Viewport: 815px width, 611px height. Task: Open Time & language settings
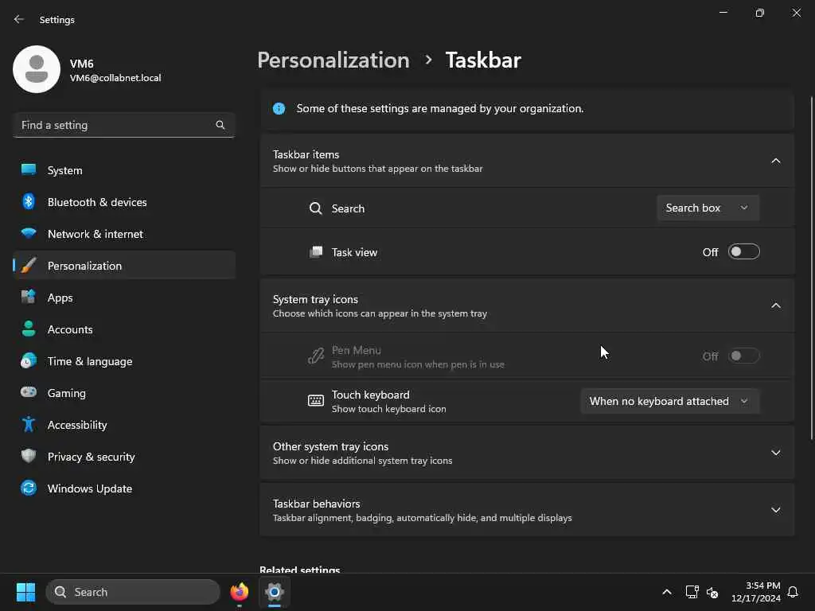(90, 361)
